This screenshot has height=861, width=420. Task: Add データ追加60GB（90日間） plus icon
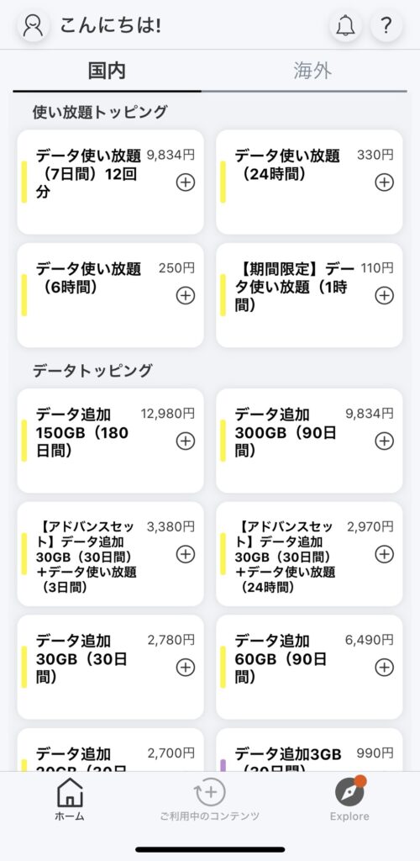pos(384,667)
